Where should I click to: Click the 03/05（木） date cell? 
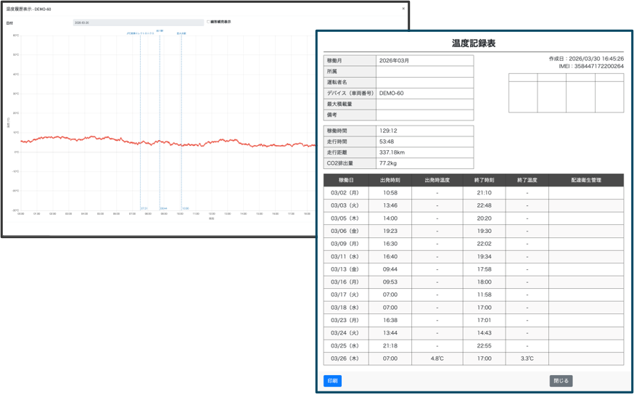point(346,218)
